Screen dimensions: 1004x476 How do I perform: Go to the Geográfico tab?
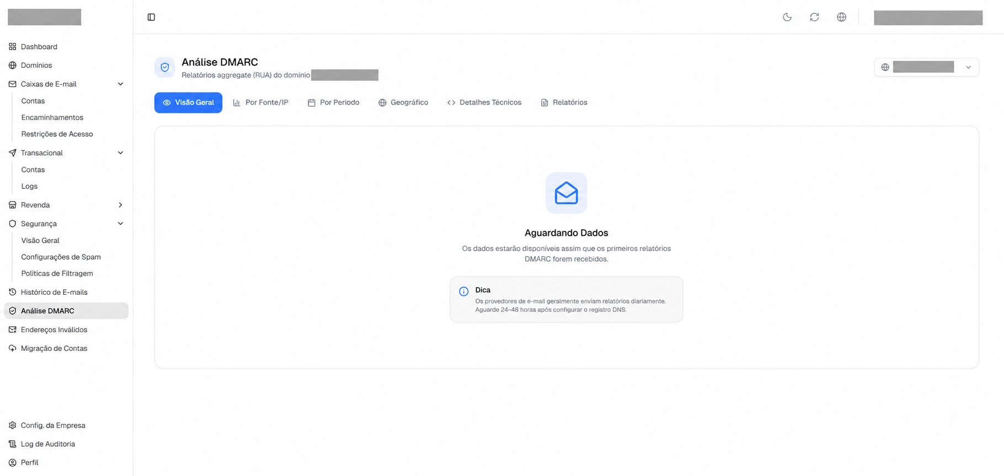[403, 102]
